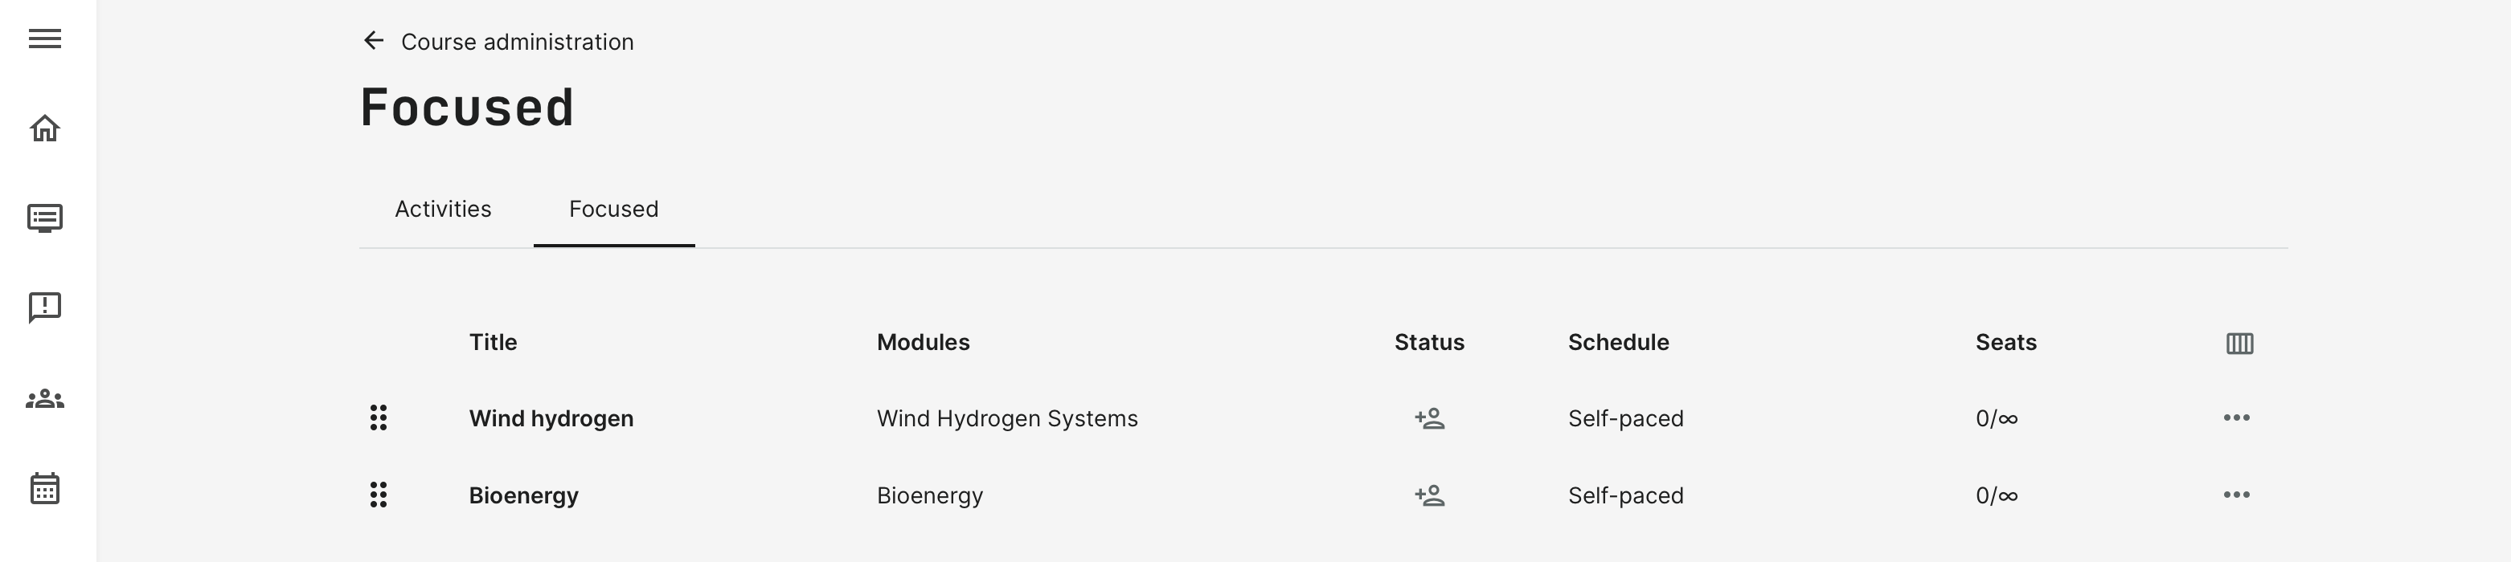The image size is (2511, 562).
Task: Open more options for Bioenergy row
Action: tap(2236, 495)
